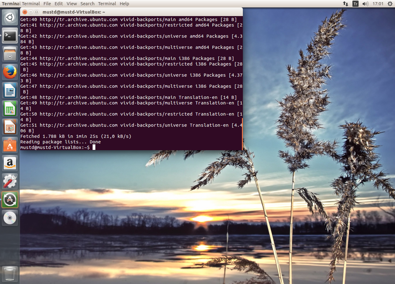The height and width of the screenshot is (284, 395).
Task: Click the Get:49 multiverse Translation-en line
Action: pyautogui.click(x=131, y=106)
